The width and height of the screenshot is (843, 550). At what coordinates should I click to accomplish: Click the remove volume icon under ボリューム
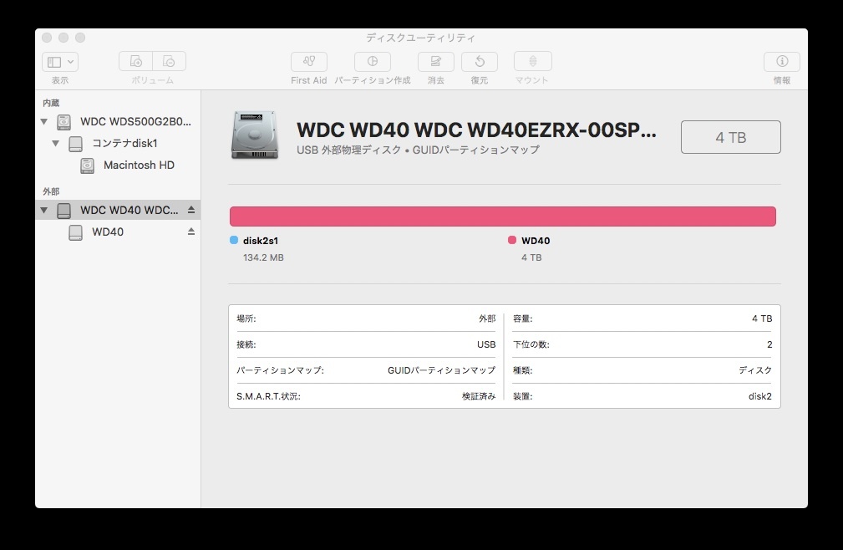169,61
